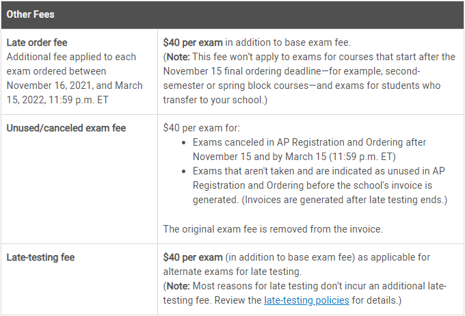
Task: Open the late-testing policies link
Action: (x=306, y=300)
